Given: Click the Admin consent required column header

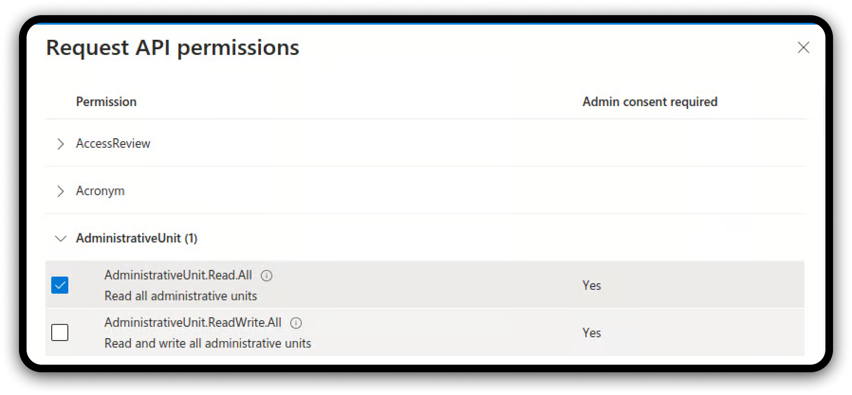Looking at the screenshot, I should pyautogui.click(x=649, y=102).
